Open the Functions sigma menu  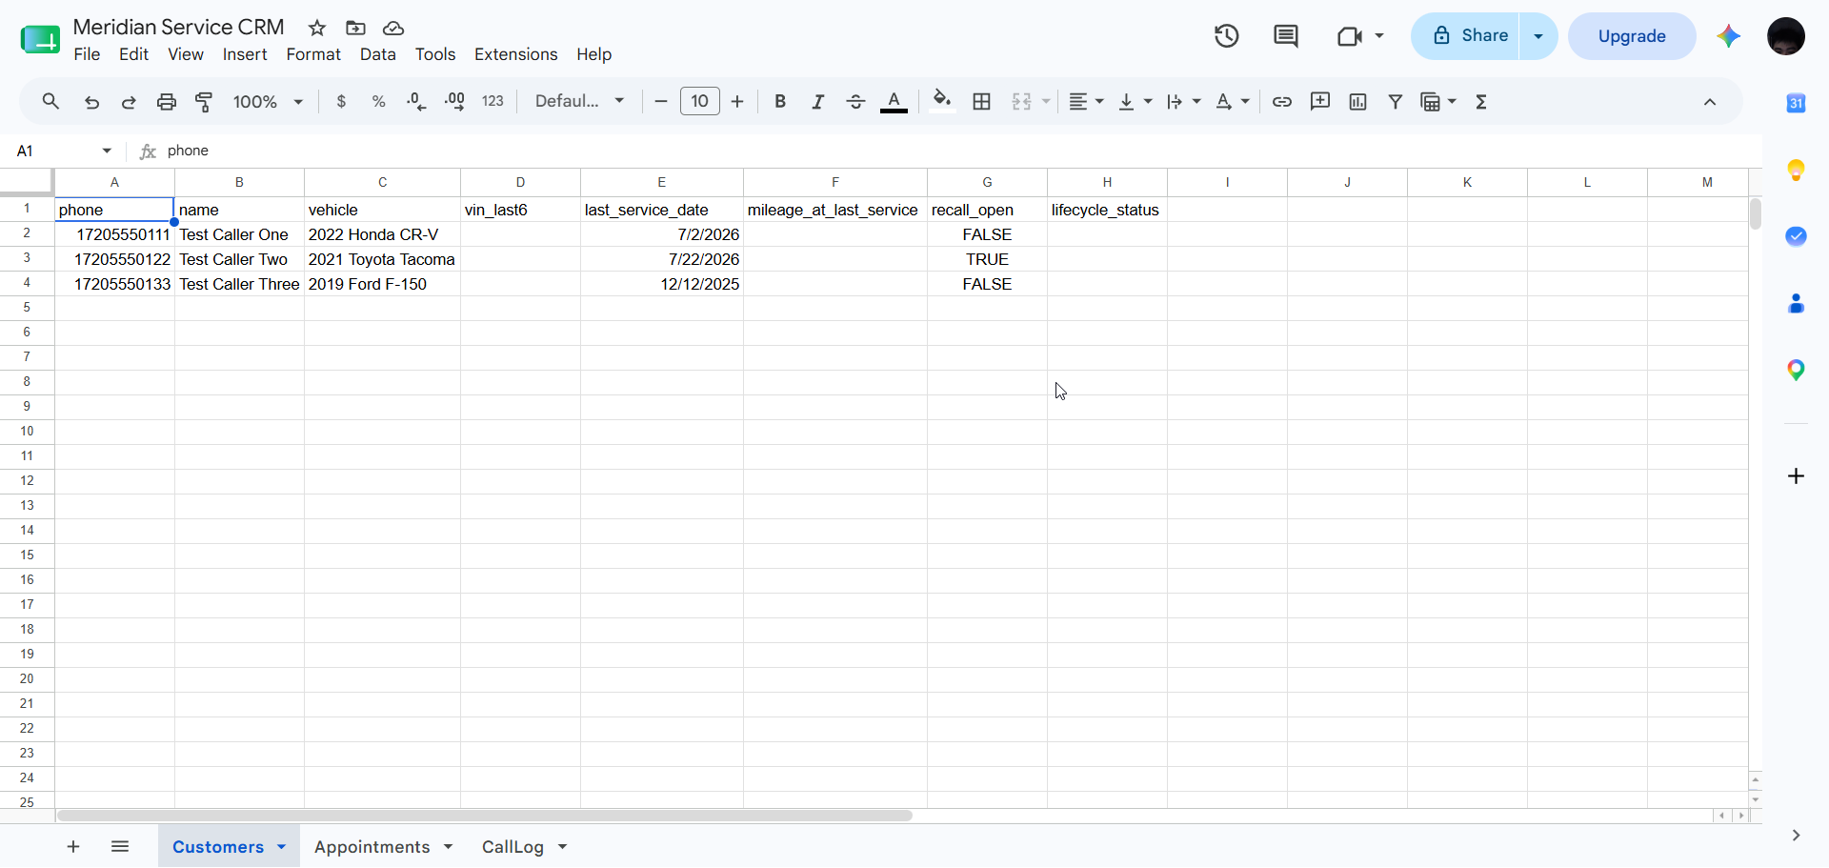(1481, 101)
